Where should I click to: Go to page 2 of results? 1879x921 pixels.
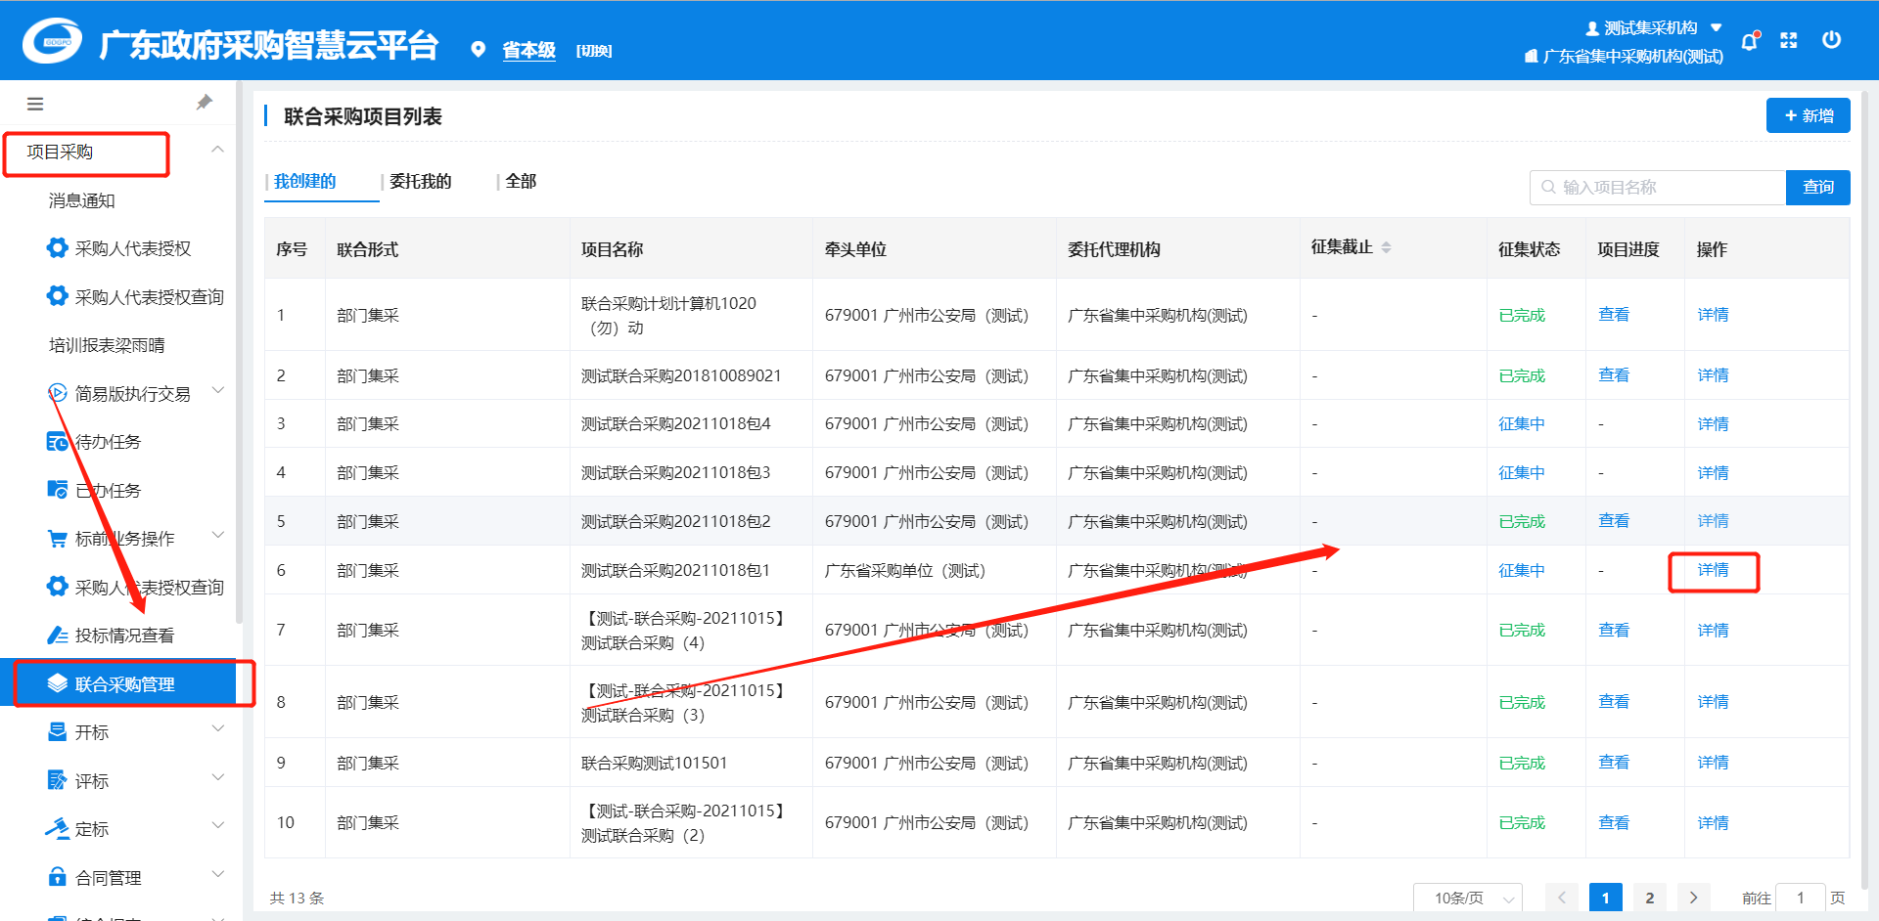(x=1649, y=898)
